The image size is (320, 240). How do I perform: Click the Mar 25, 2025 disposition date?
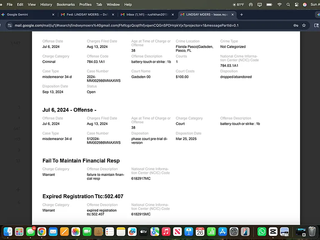[186, 139]
